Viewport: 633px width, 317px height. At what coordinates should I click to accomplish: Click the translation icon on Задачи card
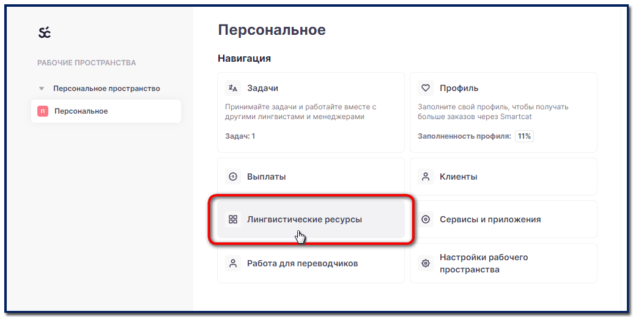[233, 88]
